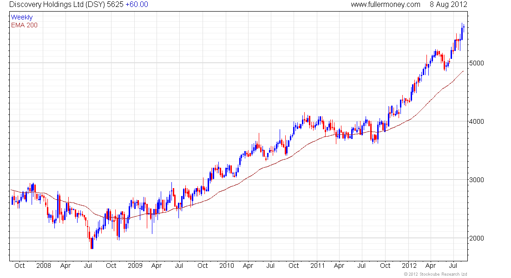Click the Discovery Holdings Ltd (DSY) title

(57, 5)
